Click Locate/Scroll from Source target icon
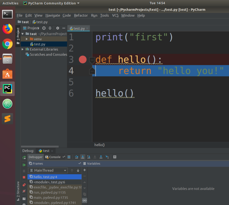 point(44,28)
